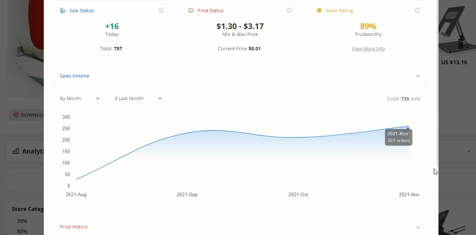The height and width of the screenshot is (235, 476).
Task: Expand the Price History section chevron
Action: (x=418, y=227)
